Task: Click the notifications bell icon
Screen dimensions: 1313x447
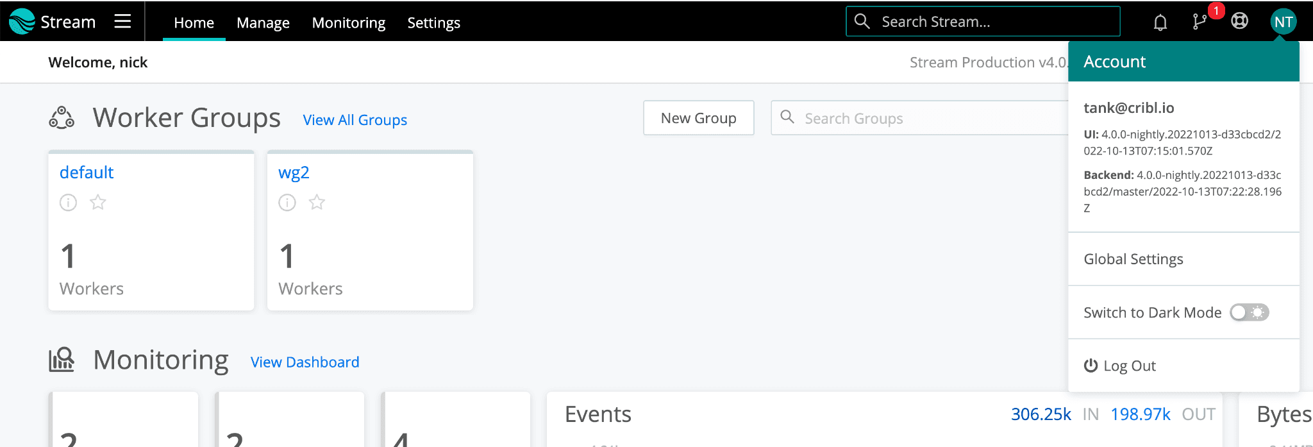Action: [x=1160, y=22]
